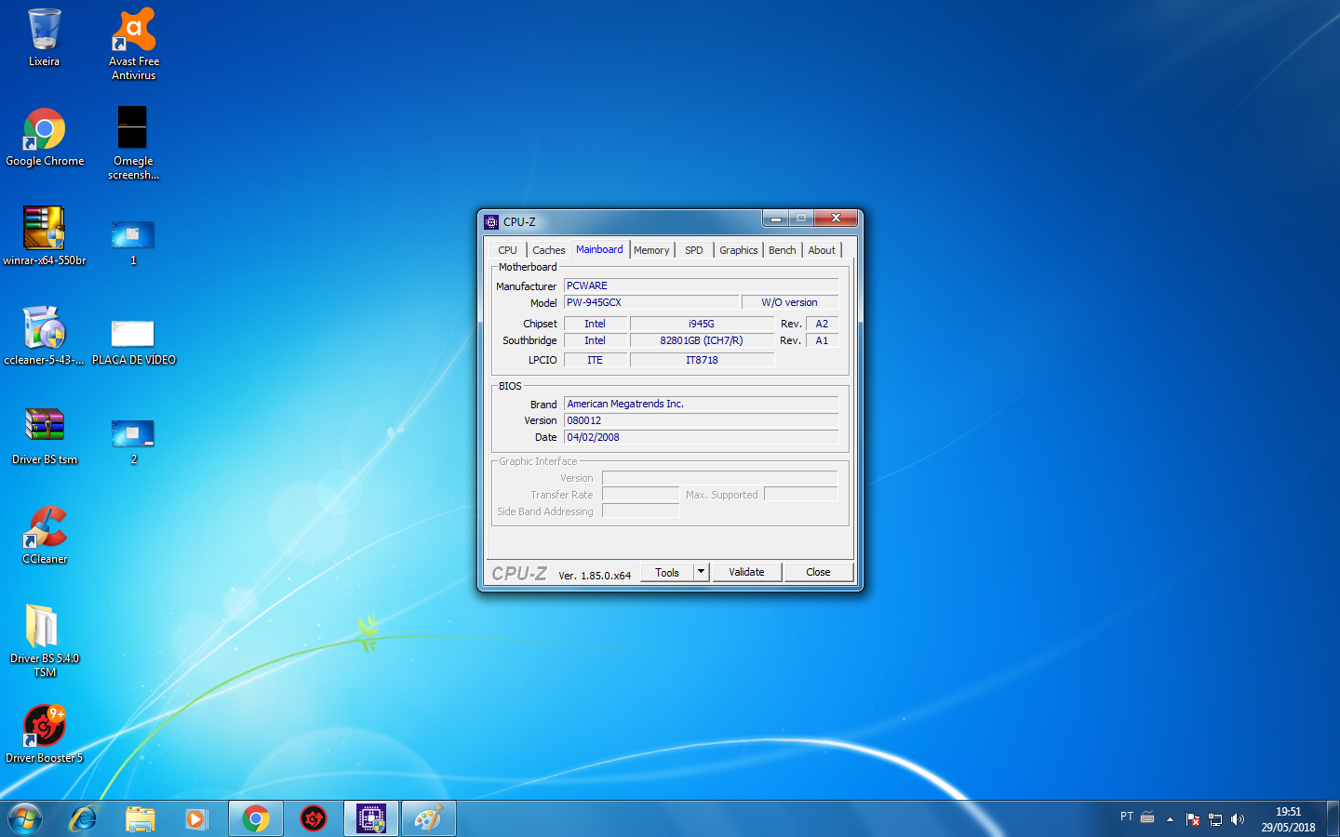Click the PCWARE manufacturer field

pyautogui.click(x=701, y=286)
